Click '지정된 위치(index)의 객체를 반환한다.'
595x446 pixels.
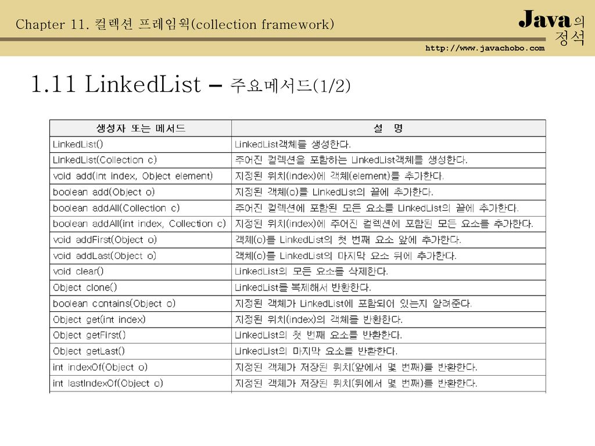tap(318, 320)
